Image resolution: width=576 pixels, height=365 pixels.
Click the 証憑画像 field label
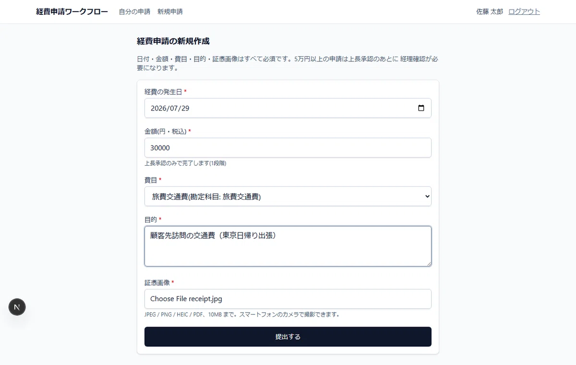[x=157, y=282]
